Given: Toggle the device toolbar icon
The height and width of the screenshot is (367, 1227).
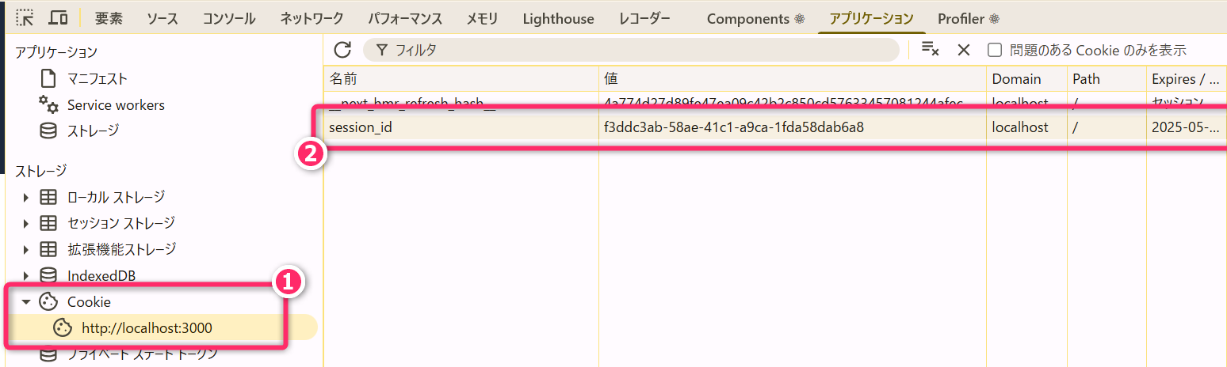Looking at the screenshot, I should click(57, 18).
